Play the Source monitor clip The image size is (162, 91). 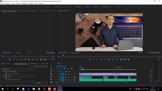pos(29,59)
